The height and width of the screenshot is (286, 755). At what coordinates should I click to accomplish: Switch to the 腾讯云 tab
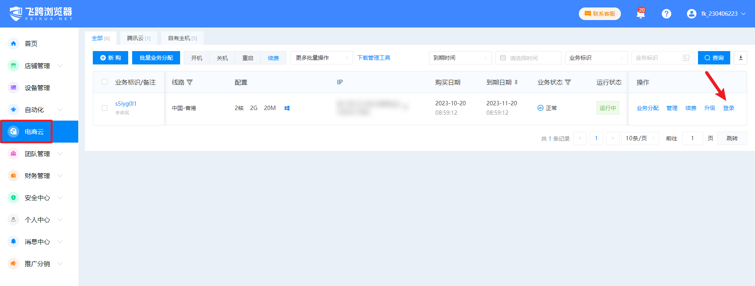(x=138, y=38)
